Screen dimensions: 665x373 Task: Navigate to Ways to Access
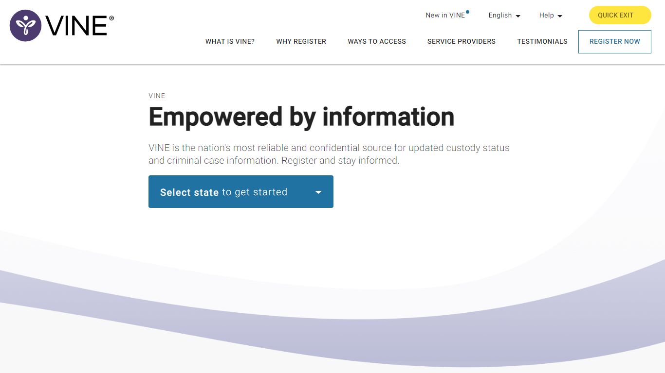377,41
